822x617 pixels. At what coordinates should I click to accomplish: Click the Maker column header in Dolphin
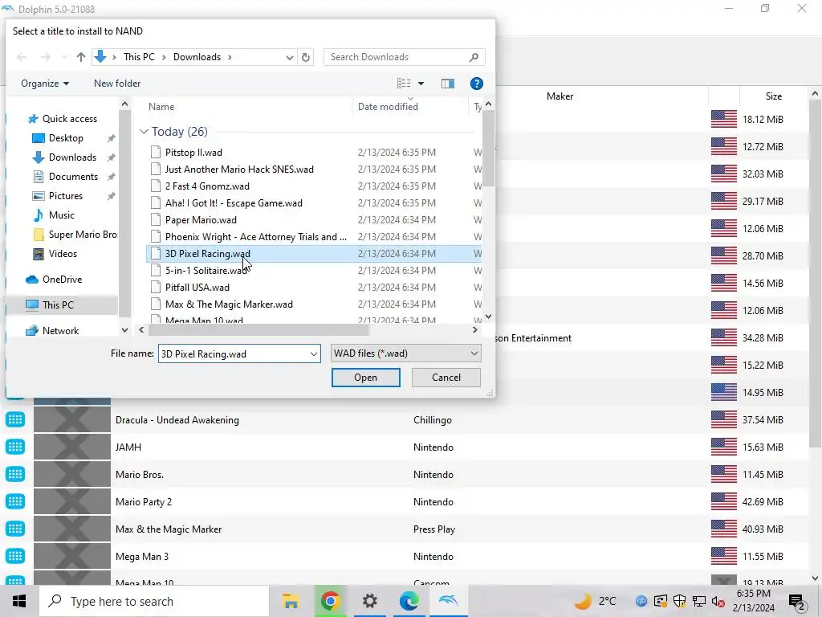pyautogui.click(x=560, y=96)
